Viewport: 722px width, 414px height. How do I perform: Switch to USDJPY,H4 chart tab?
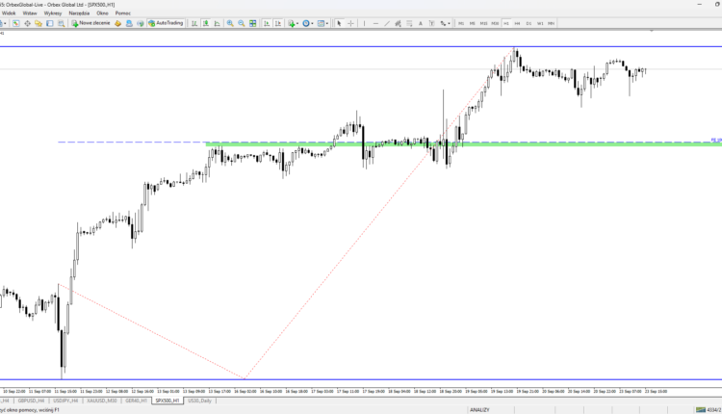pos(65,401)
